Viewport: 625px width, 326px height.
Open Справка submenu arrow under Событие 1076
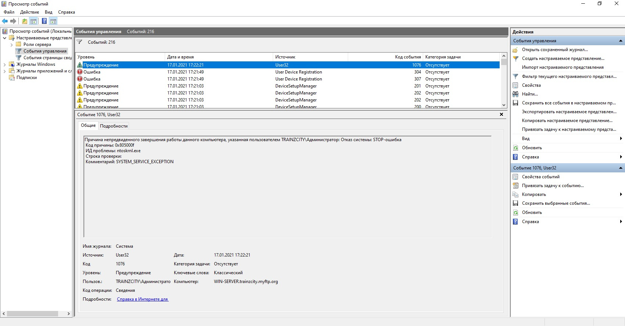(x=621, y=222)
